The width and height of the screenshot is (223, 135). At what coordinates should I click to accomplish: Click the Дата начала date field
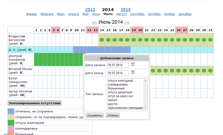[x=118, y=65]
